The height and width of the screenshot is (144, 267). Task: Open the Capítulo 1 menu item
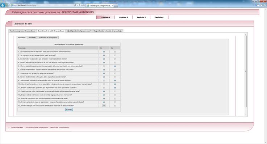(x=105, y=17)
